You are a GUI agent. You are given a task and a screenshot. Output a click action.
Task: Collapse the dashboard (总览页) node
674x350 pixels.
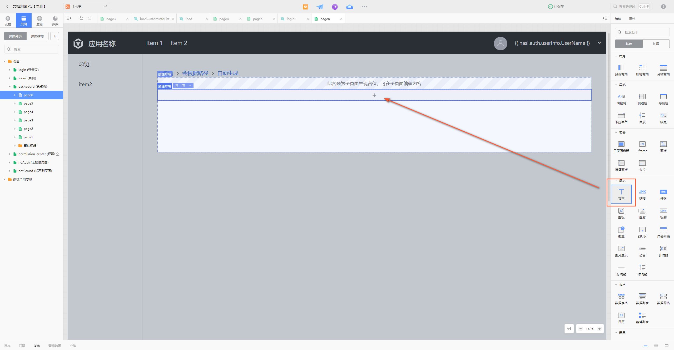click(x=10, y=86)
